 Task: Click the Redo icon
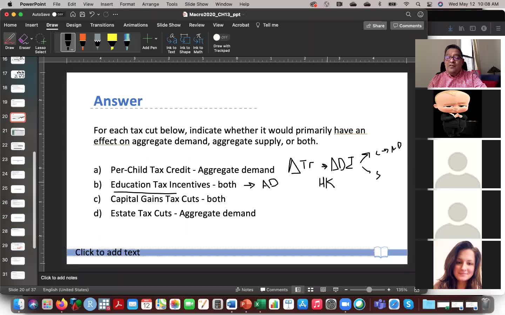(x=106, y=14)
